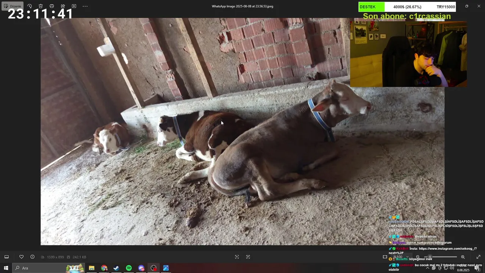Image resolution: width=485 pixels, height=273 pixels.
Task: Open Steam from the taskbar
Action: pyautogui.click(x=116, y=268)
